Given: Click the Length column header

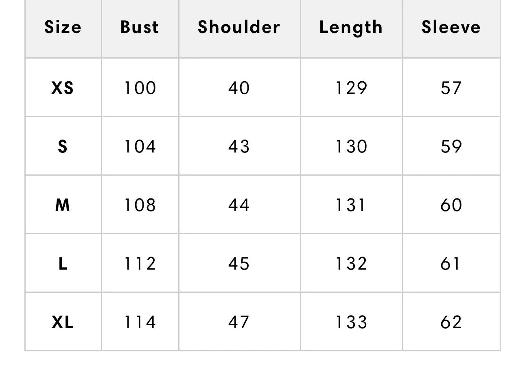Looking at the screenshot, I should pos(351,27).
